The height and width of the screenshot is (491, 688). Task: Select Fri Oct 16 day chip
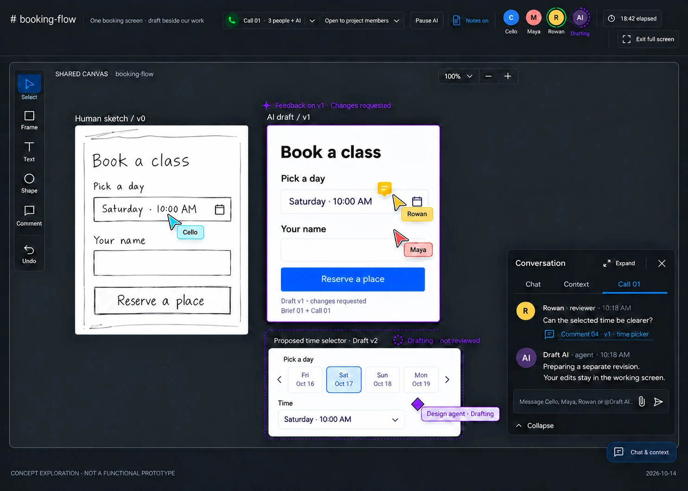305,379
